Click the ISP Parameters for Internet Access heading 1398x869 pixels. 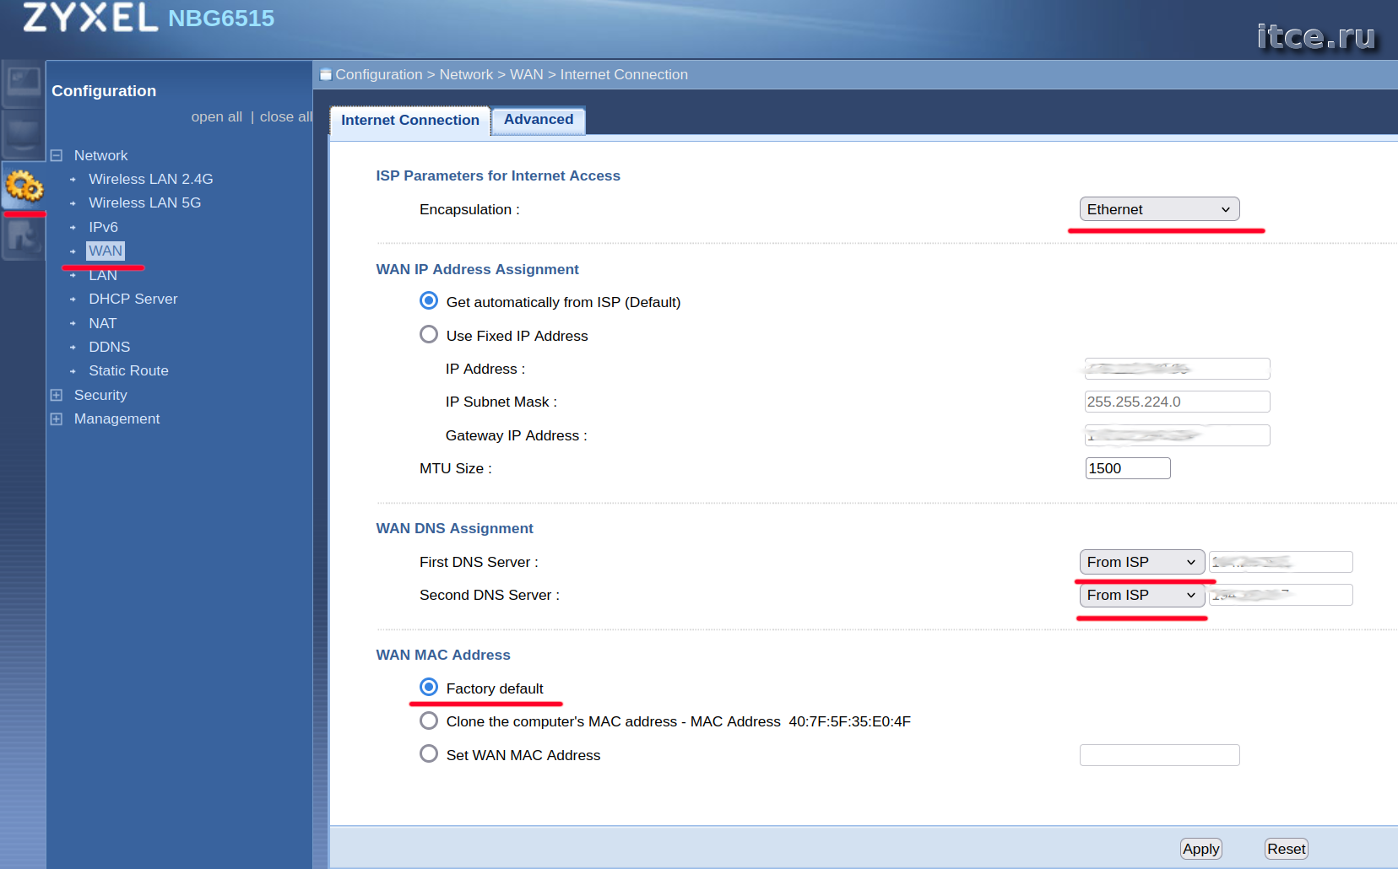click(498, 175)
